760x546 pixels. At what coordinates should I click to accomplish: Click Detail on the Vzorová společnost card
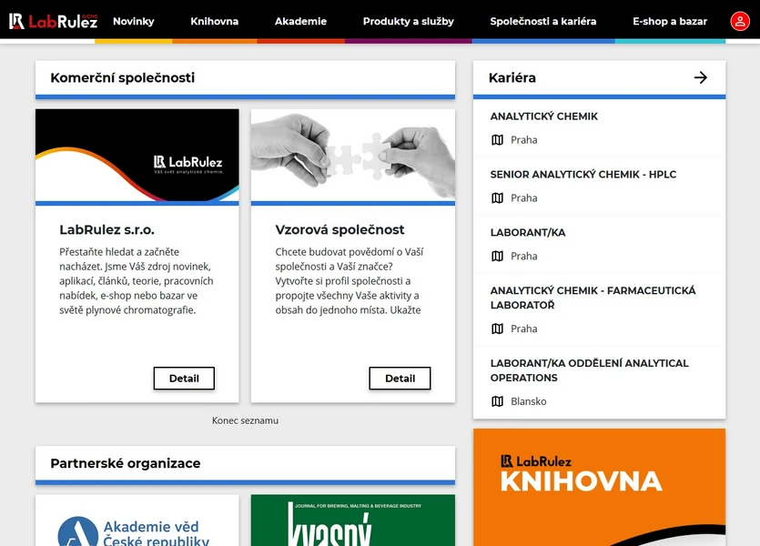pos(400,379)
